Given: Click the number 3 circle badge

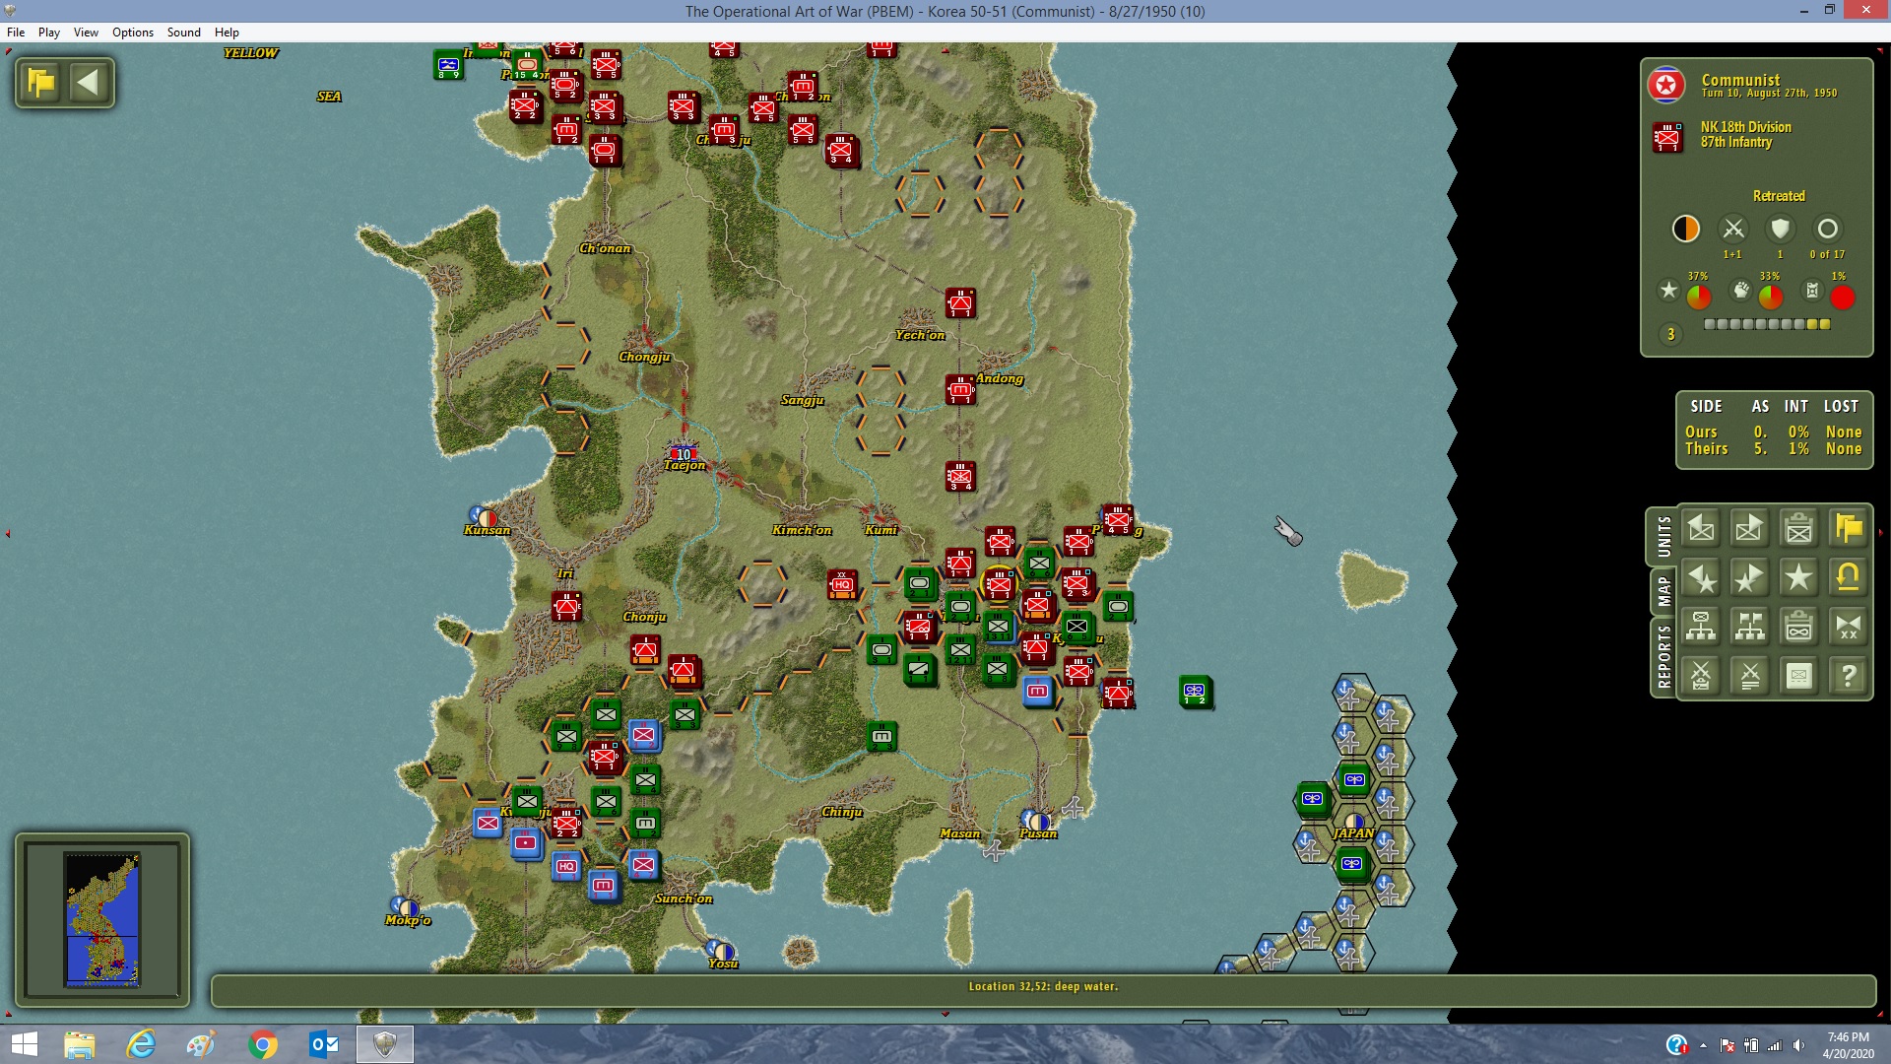Looking at the screenshot, I should pyautogui.click(x=1670, y=335).
